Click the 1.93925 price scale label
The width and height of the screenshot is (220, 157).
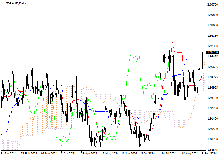[x=212, y=88]
